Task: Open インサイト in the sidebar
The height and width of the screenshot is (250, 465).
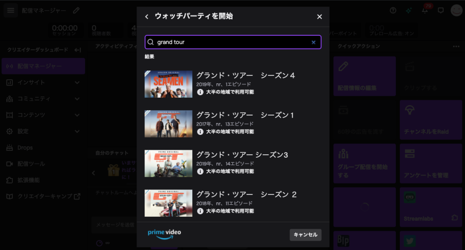Action: click(43, 82)
